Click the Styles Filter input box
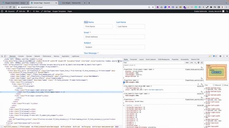The width and height of the screenshot is (229, 128). pyautogui.click(x=154, y=63)
